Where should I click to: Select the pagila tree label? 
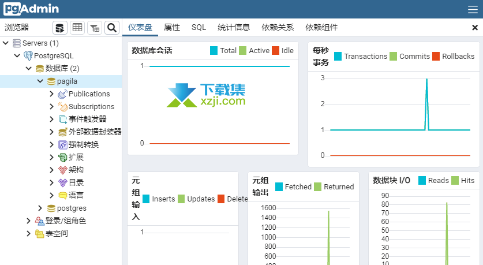pos(67,81)
